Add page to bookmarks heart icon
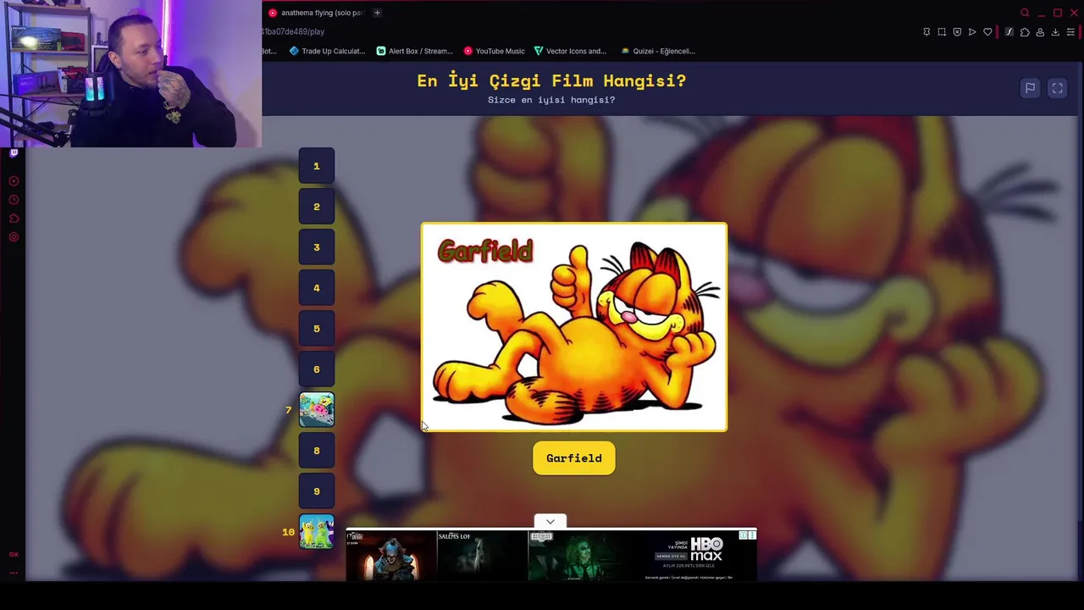Viewport: 1084px width, 610px height. coord(987,32)
